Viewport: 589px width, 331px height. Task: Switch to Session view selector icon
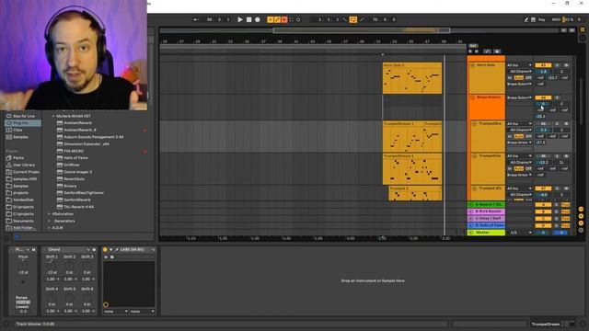coord(583,38)
